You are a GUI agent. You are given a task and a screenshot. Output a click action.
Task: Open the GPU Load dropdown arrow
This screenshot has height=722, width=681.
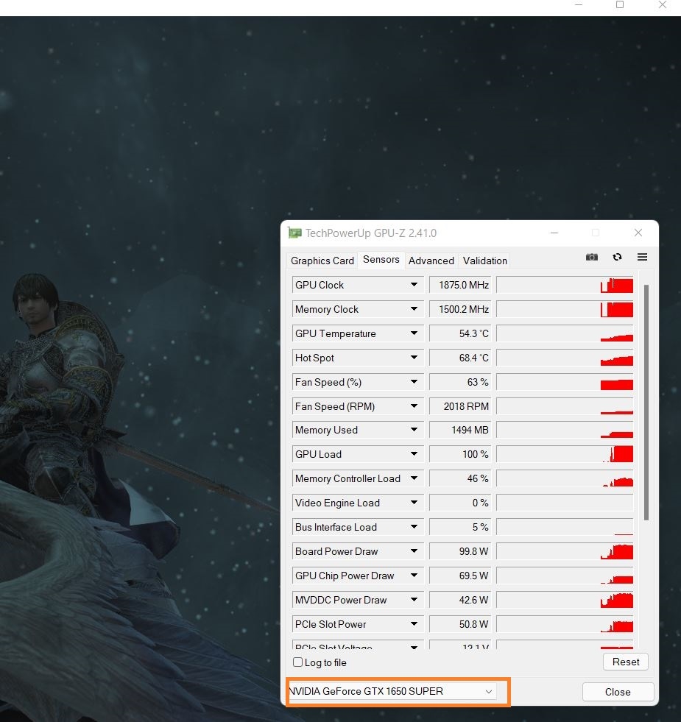tap(414, 454)
